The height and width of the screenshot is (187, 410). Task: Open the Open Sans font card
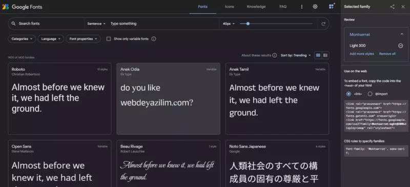click(59, 163)
